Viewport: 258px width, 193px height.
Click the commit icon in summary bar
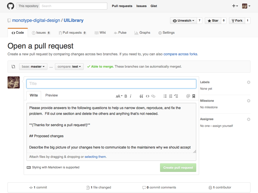point(31,187)
